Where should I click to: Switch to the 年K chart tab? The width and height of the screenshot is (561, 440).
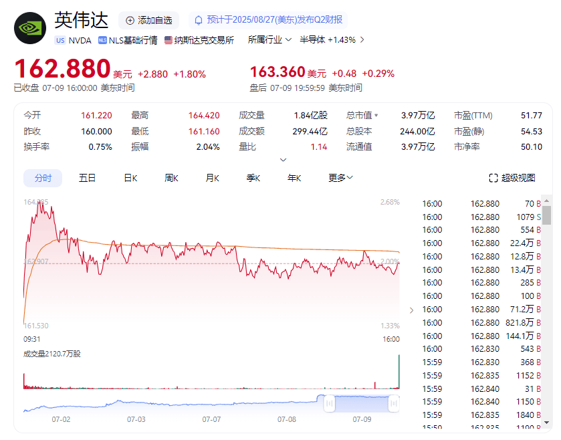(294, 178)
